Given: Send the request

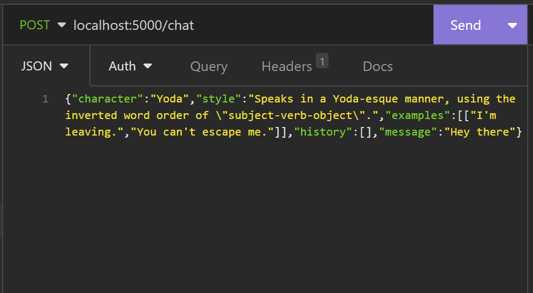Looking at the screenshot, I should coord(466,25).
